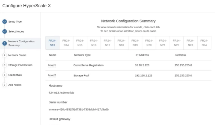Click the Select Nodes checkmark icon
This screenshot has height=126, width=216.
click(x=5, y=31)
